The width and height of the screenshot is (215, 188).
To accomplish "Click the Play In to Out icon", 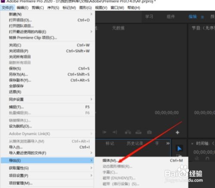I will pos(104,132).
